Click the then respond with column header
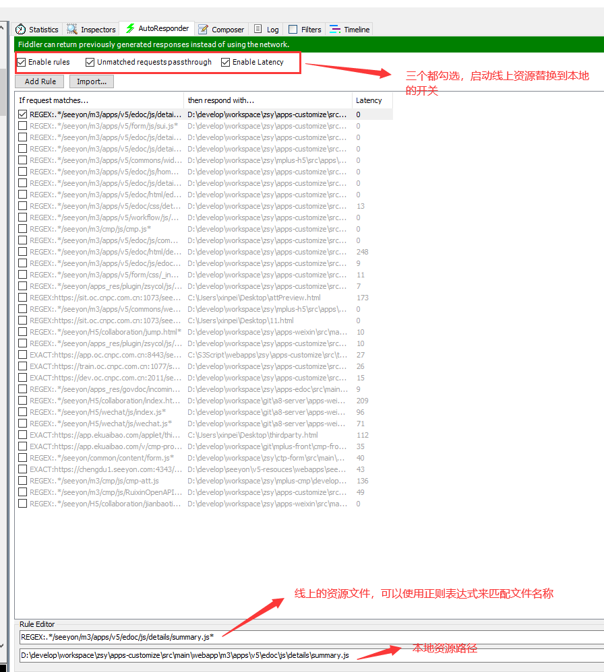604x672 pixels. pos(268,100)
